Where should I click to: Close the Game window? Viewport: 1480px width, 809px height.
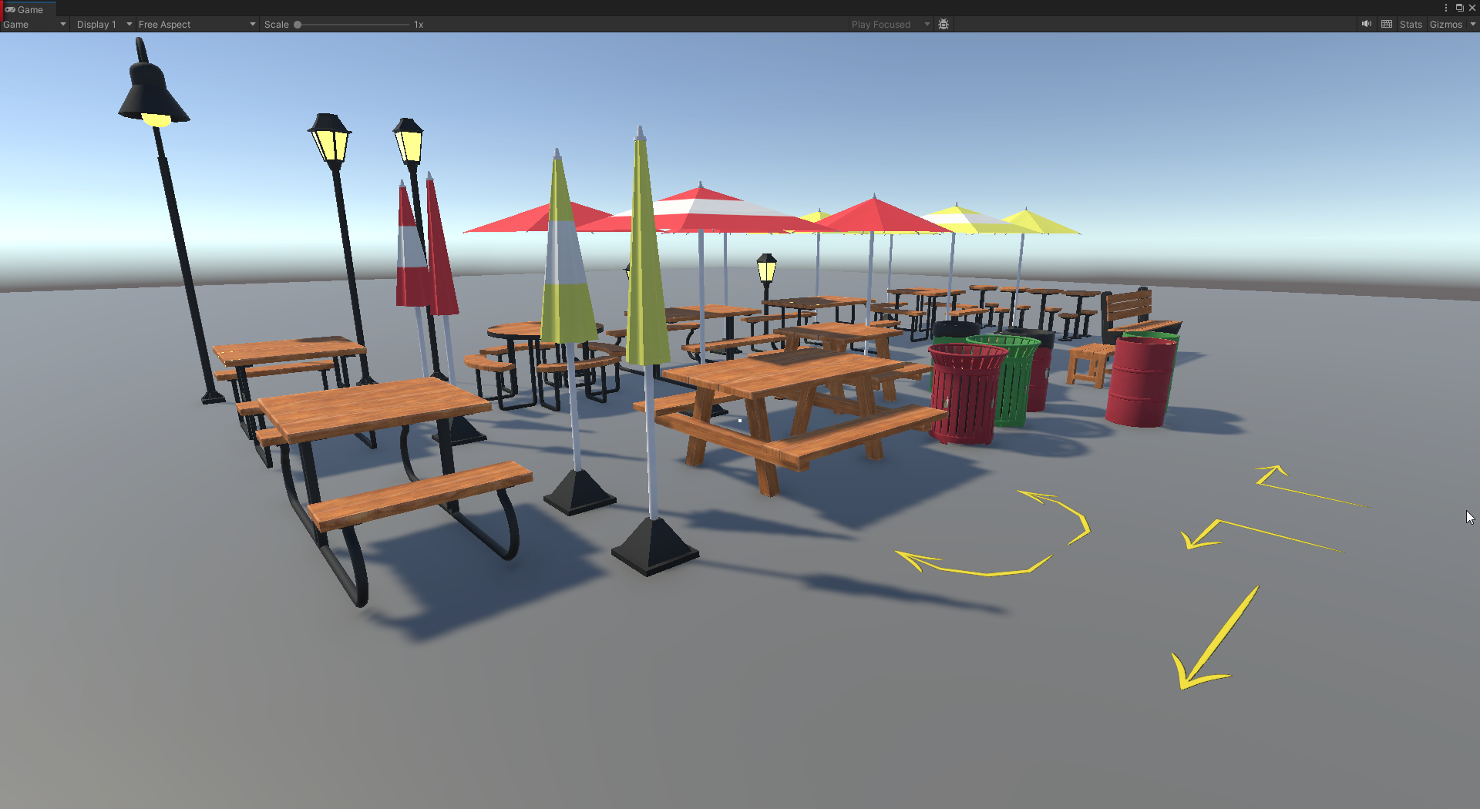[x=1472, y=8]
